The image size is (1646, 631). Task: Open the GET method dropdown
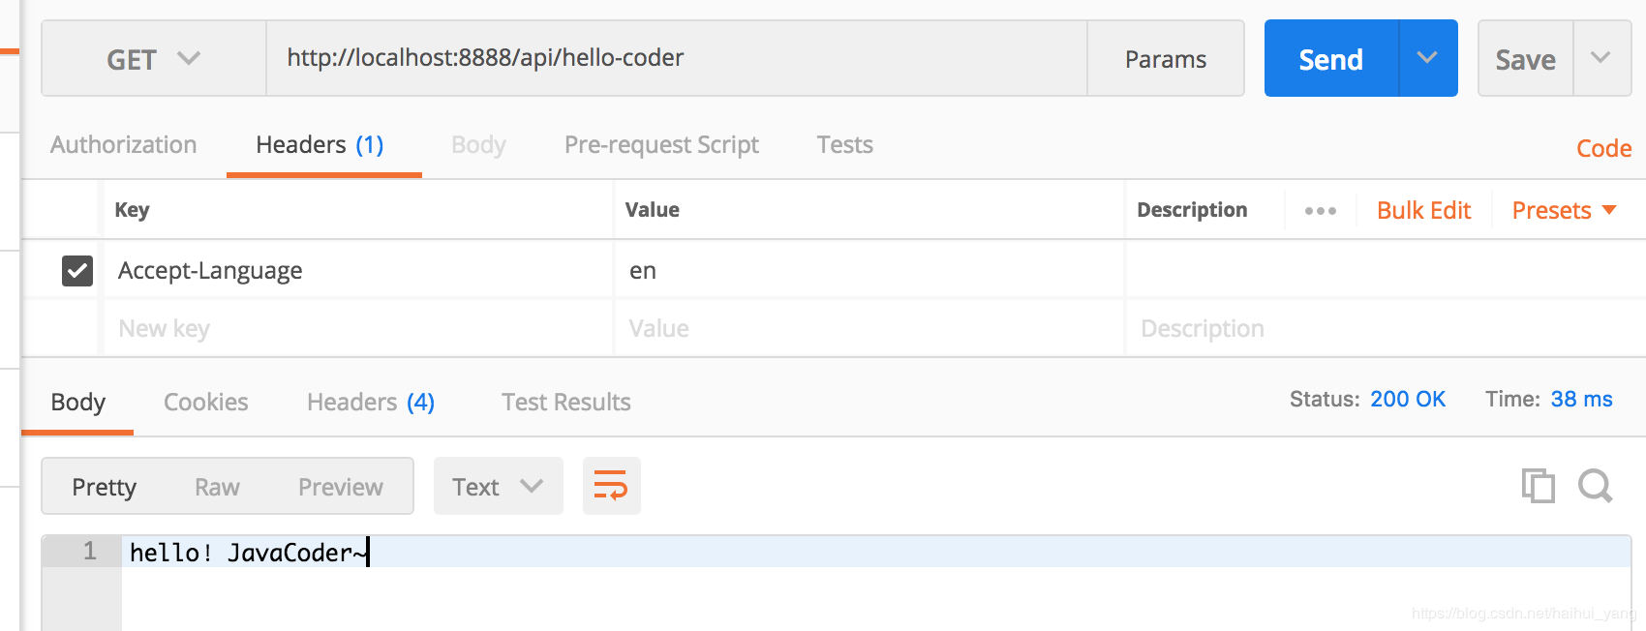click(x=153, y=59)
